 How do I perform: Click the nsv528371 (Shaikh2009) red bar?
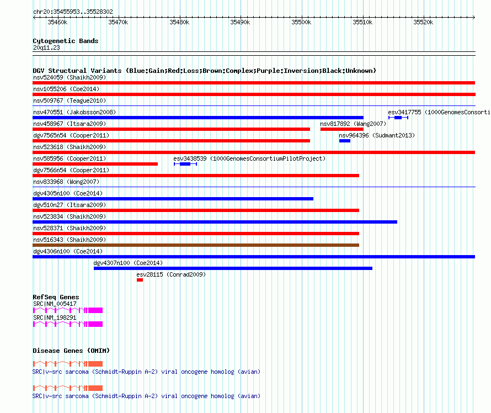tap(196, 234)
